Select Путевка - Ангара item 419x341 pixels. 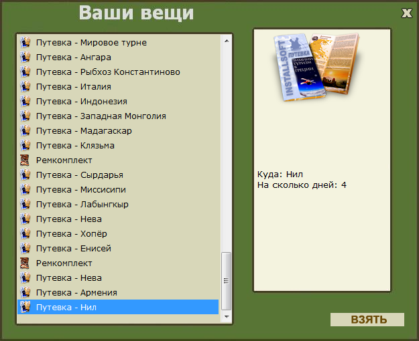[x=118, y=58]
